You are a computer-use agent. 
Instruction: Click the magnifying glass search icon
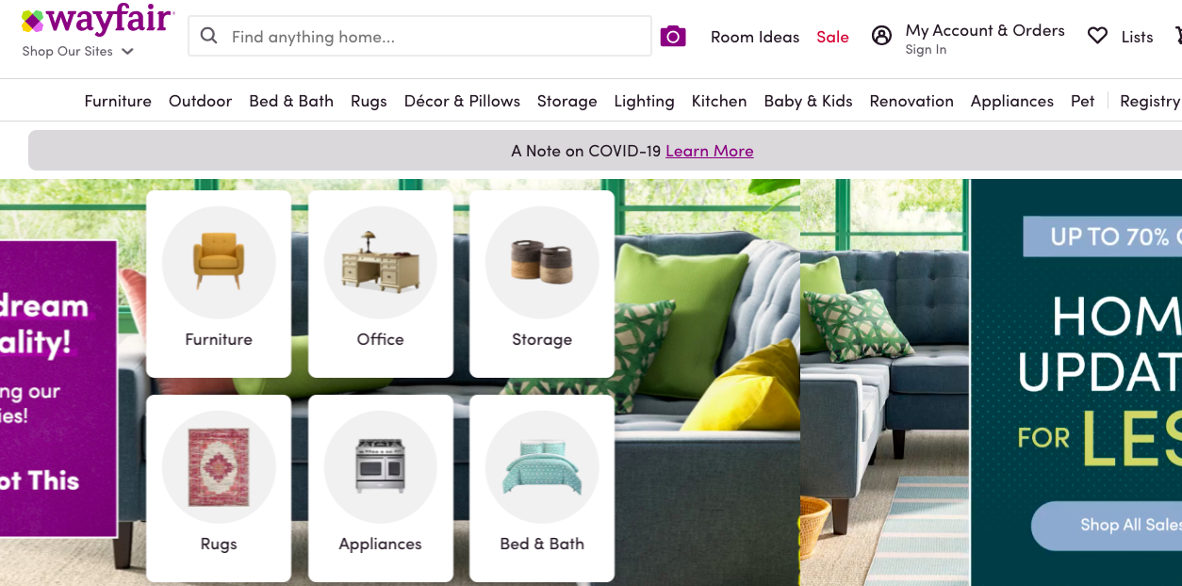coord(209,37)
